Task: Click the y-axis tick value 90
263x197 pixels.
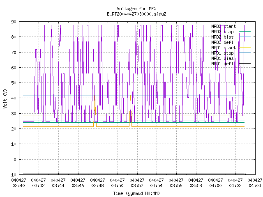Action: pos(14,22)
